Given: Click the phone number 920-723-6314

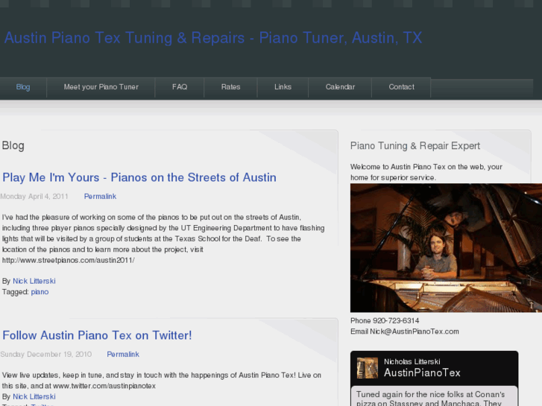Looking at the screenshot, I should click(396, 320).
